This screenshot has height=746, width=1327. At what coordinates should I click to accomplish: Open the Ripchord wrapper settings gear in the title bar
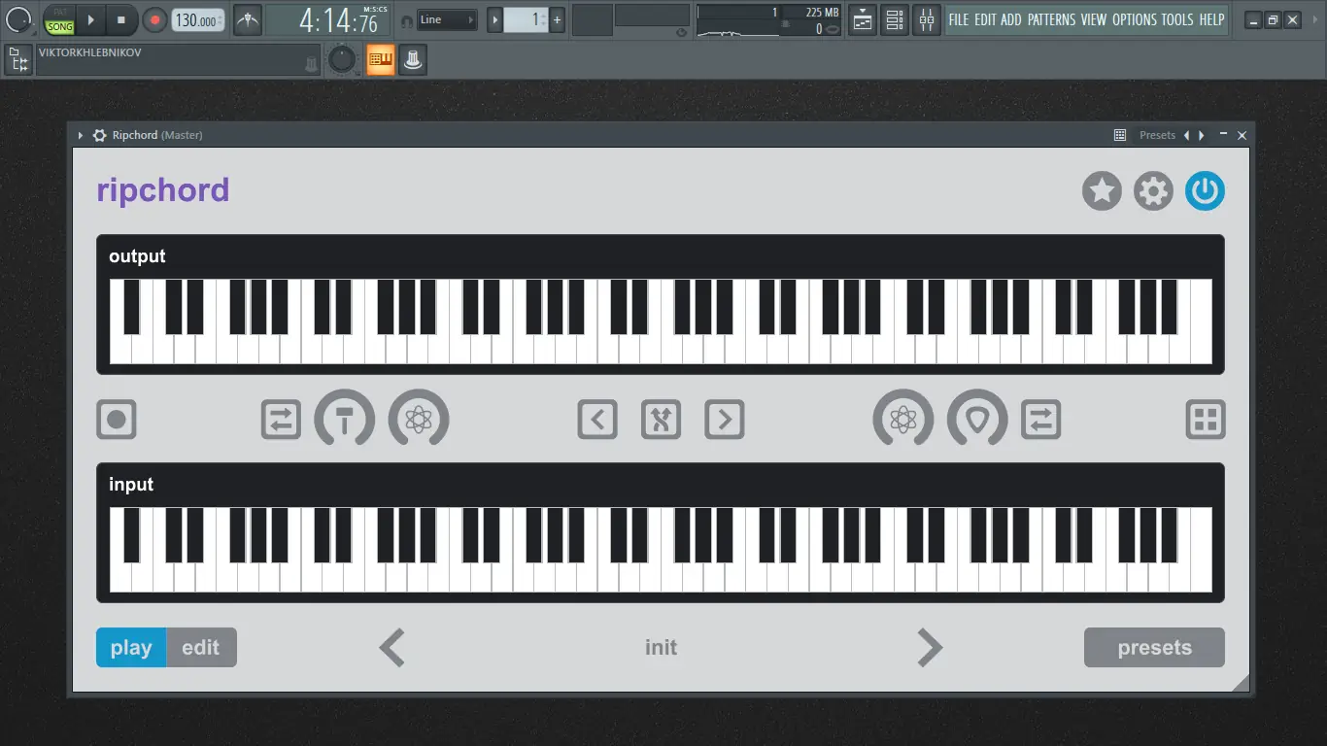coord(99,135)
